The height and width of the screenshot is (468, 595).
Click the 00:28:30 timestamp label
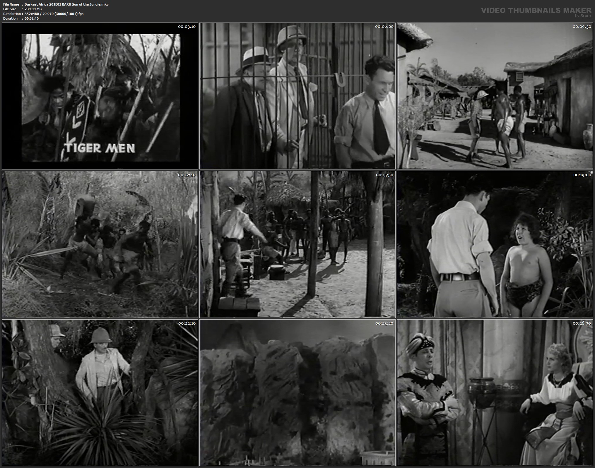coord(582,323)
